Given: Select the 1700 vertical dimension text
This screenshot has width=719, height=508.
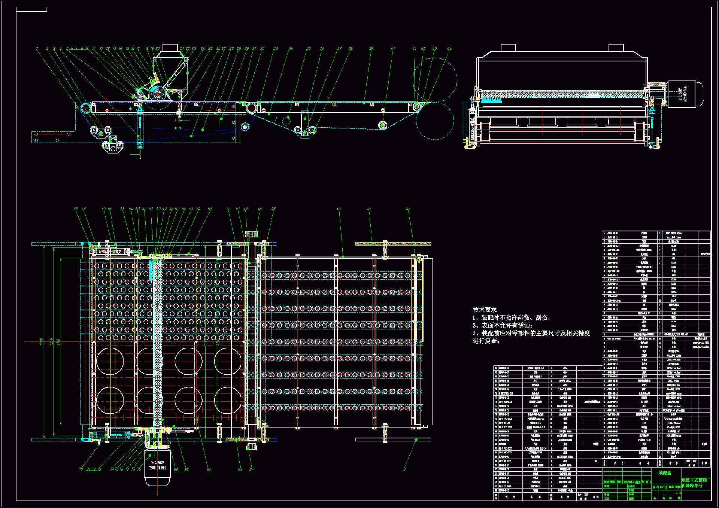Looking at the screenshot, I should coord(41,341).
